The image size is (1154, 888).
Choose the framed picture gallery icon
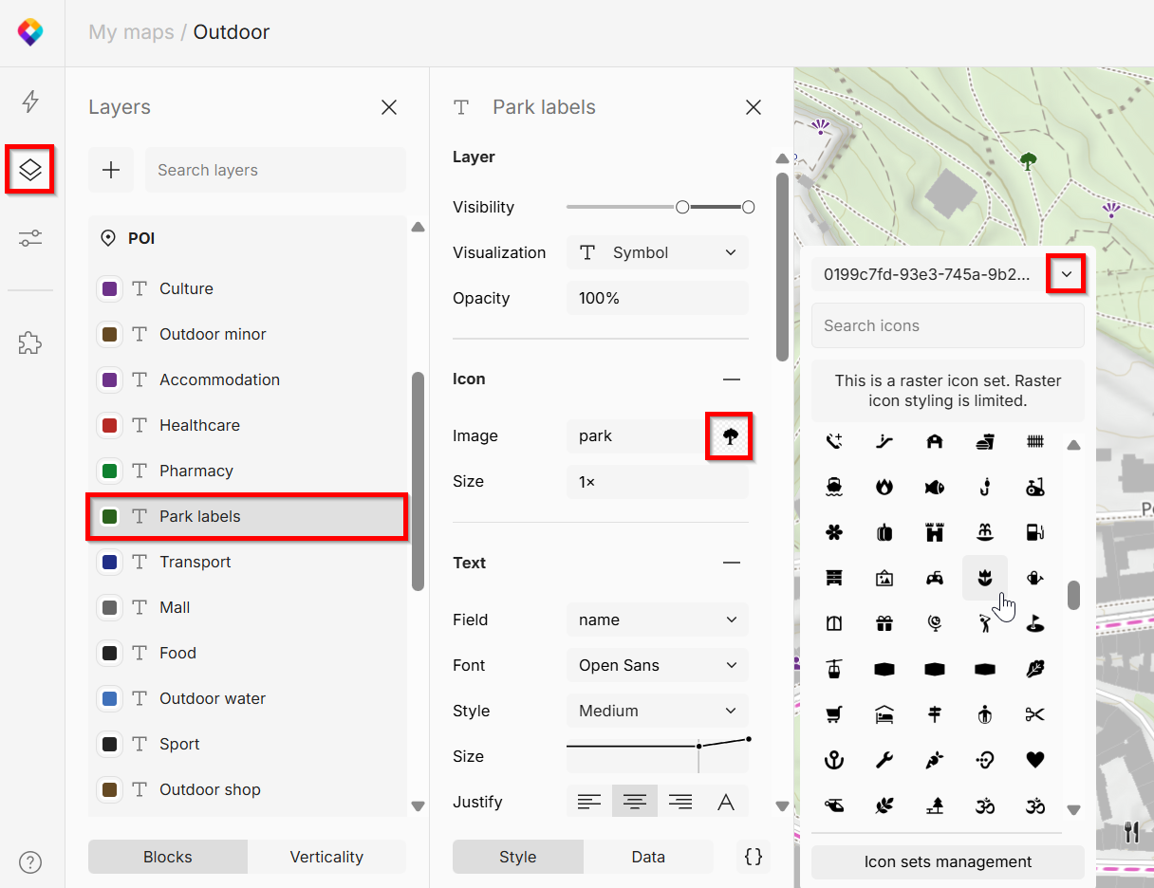884,577
